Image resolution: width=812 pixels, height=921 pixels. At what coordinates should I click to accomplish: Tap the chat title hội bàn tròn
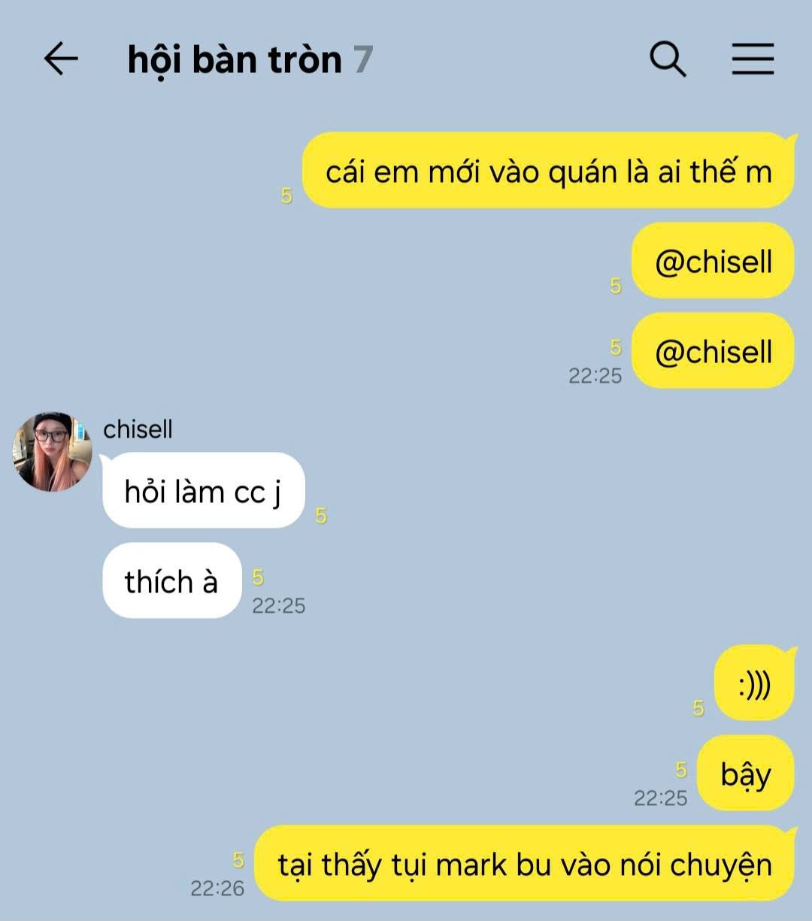pos(235,60)
